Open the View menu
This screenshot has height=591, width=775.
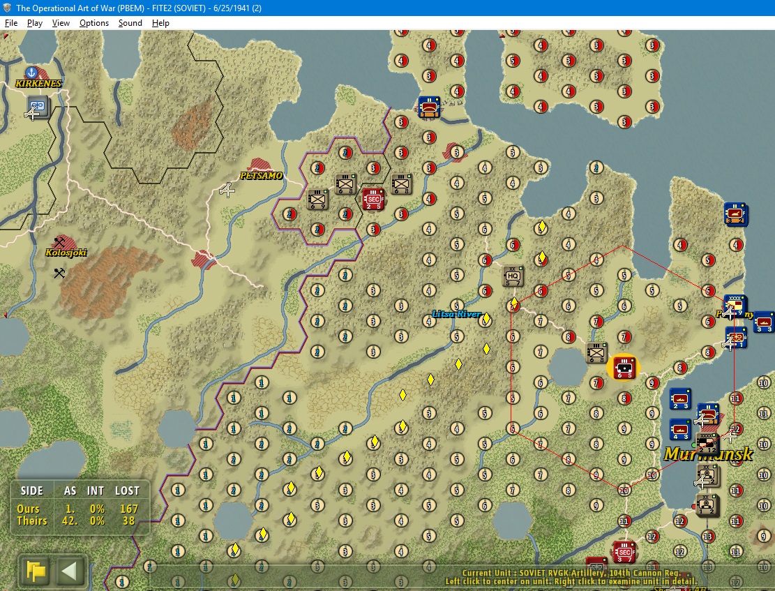click(61, 23)
